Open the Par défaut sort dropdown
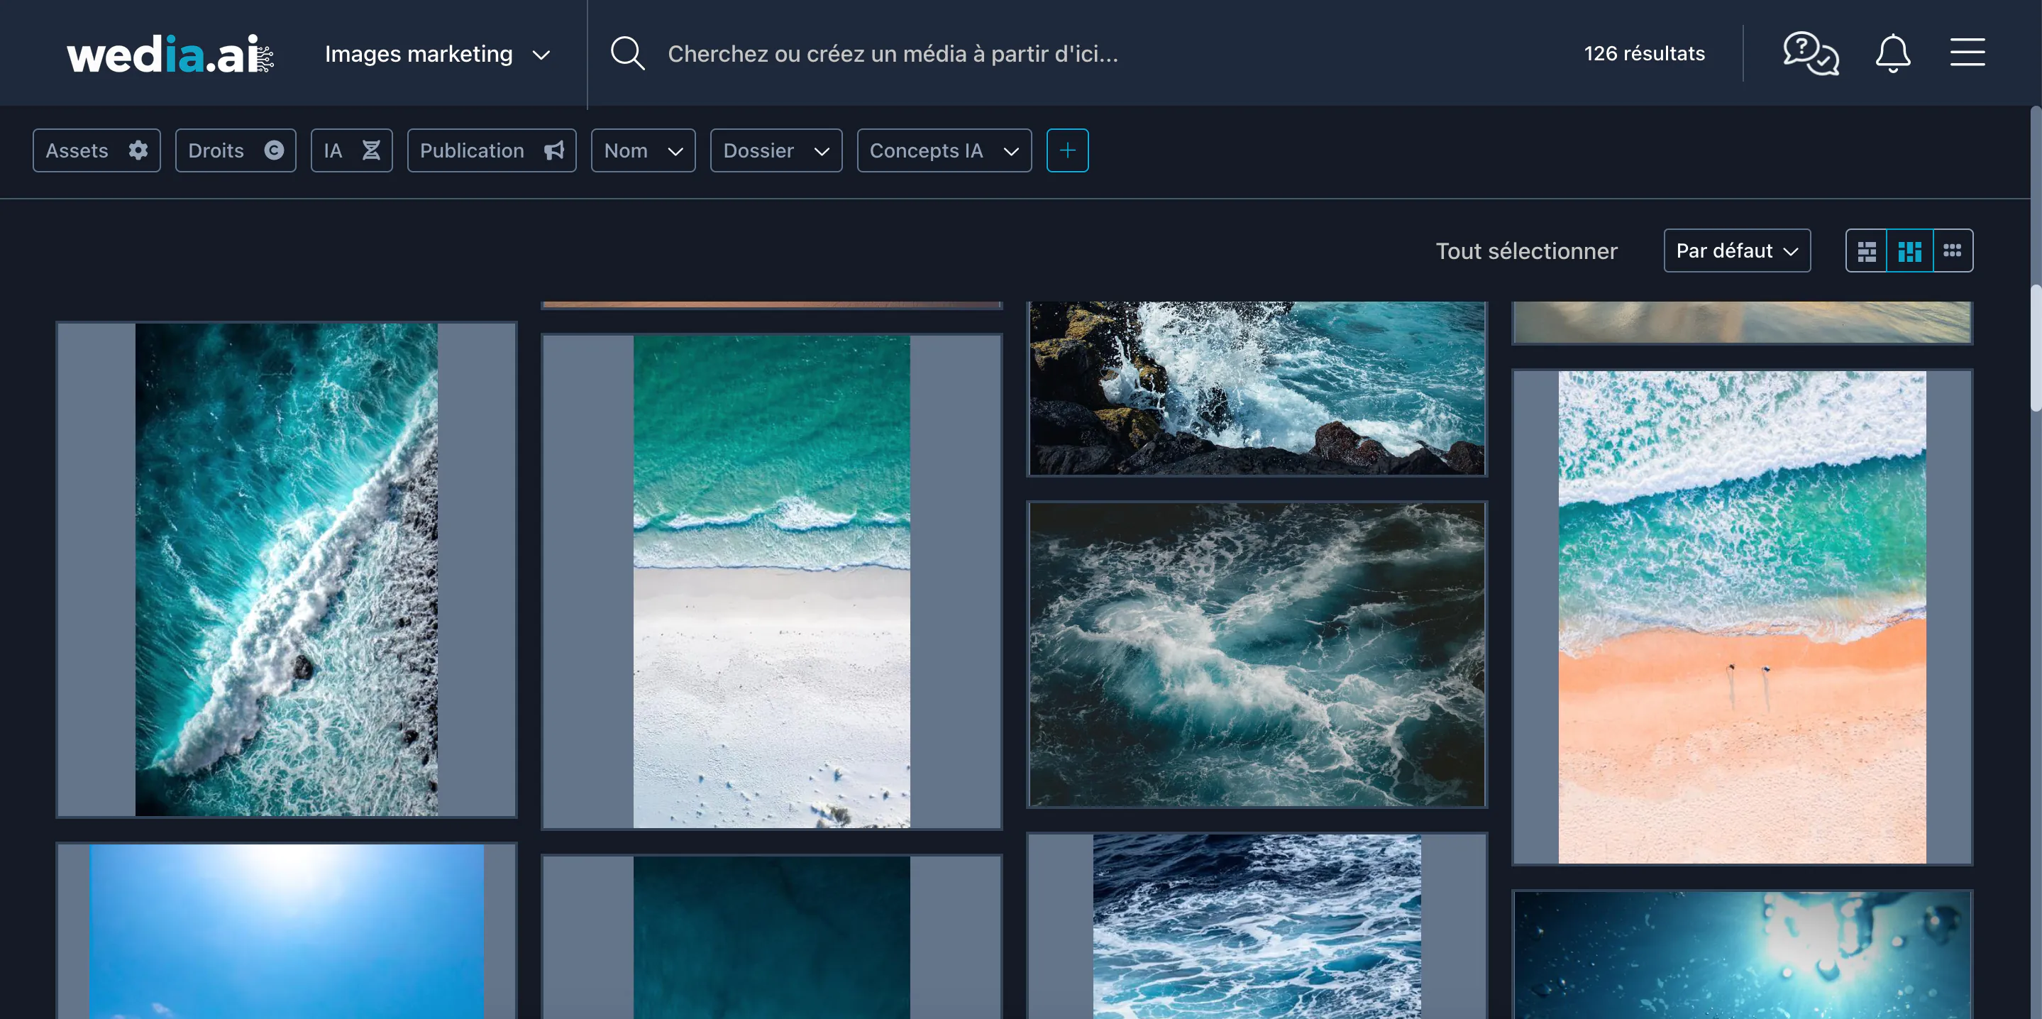2042x1019 pixels. pyautogui.click(x=1736, y=251)
